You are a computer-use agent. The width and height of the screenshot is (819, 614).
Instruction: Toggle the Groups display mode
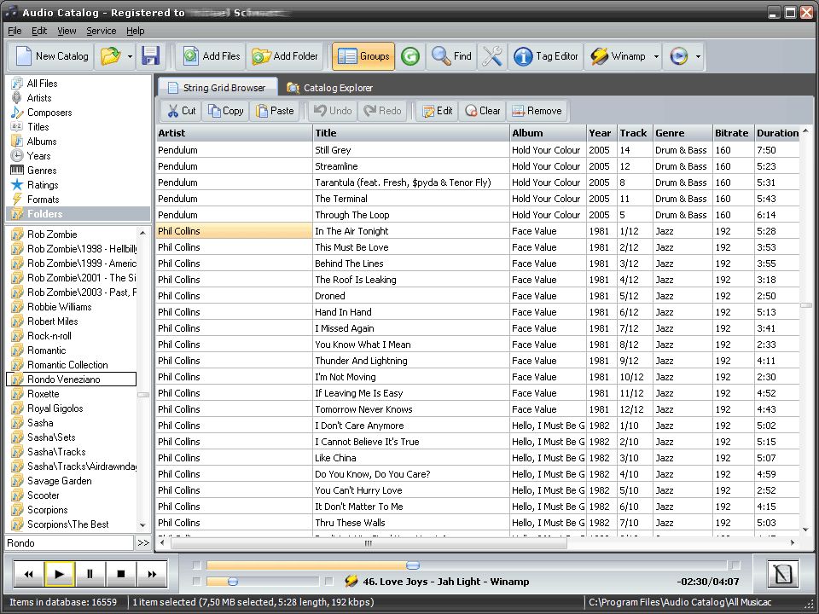pyautogui.click(x=363, y=56)
